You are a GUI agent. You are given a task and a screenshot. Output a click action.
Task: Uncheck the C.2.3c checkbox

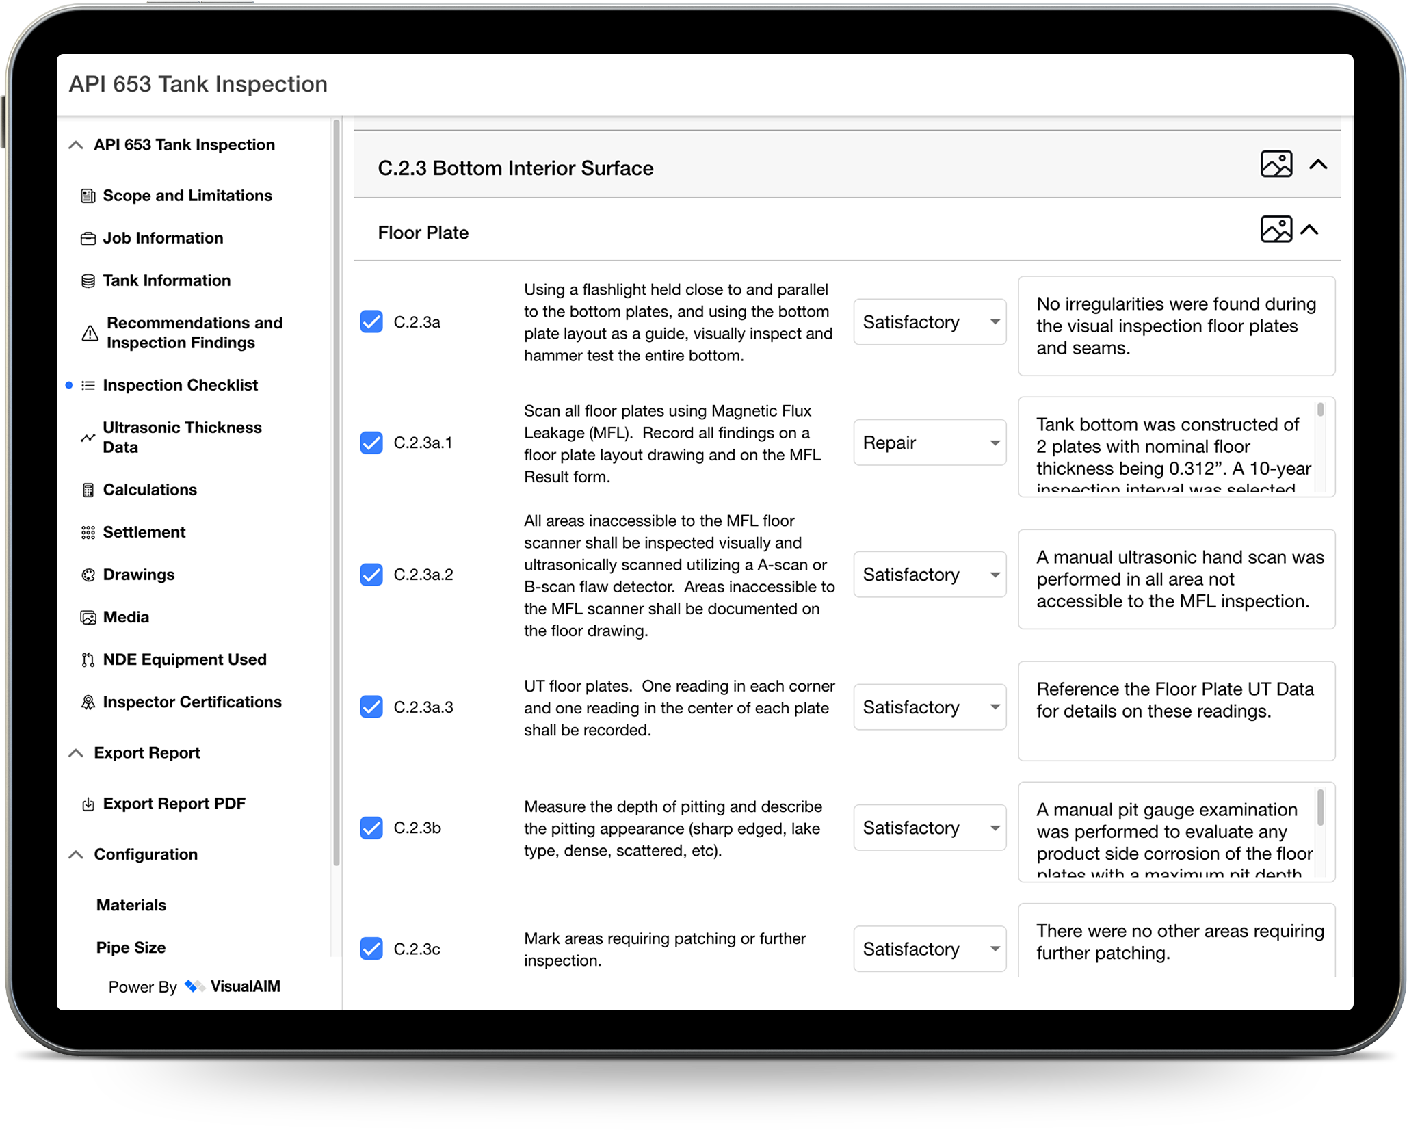pos(371,949)
